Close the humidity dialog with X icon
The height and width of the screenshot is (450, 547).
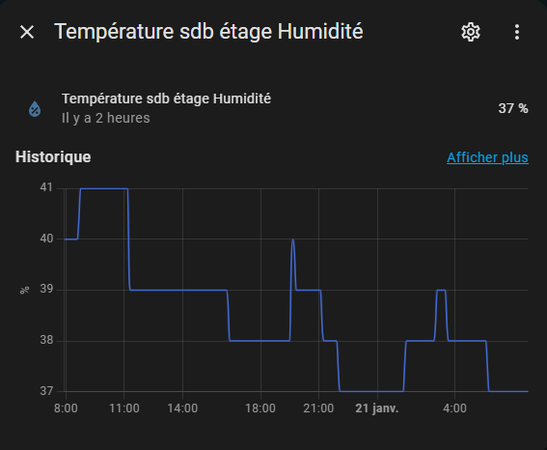coord(27,32)
